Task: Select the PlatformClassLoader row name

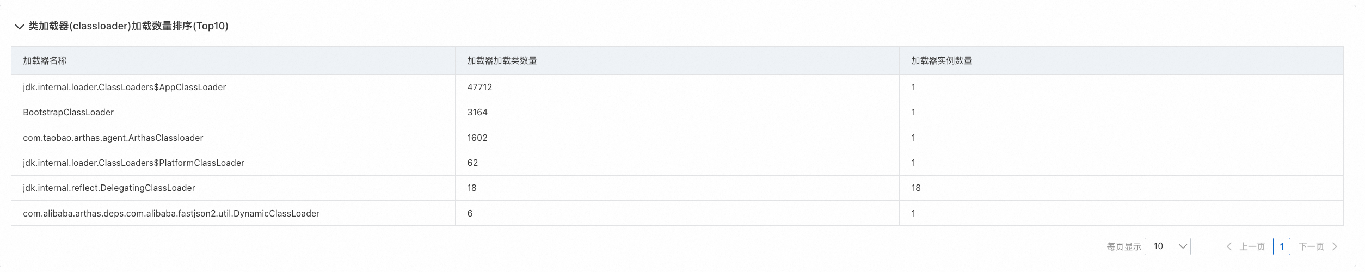Action: pyautogui.click(x=133, y=163)
